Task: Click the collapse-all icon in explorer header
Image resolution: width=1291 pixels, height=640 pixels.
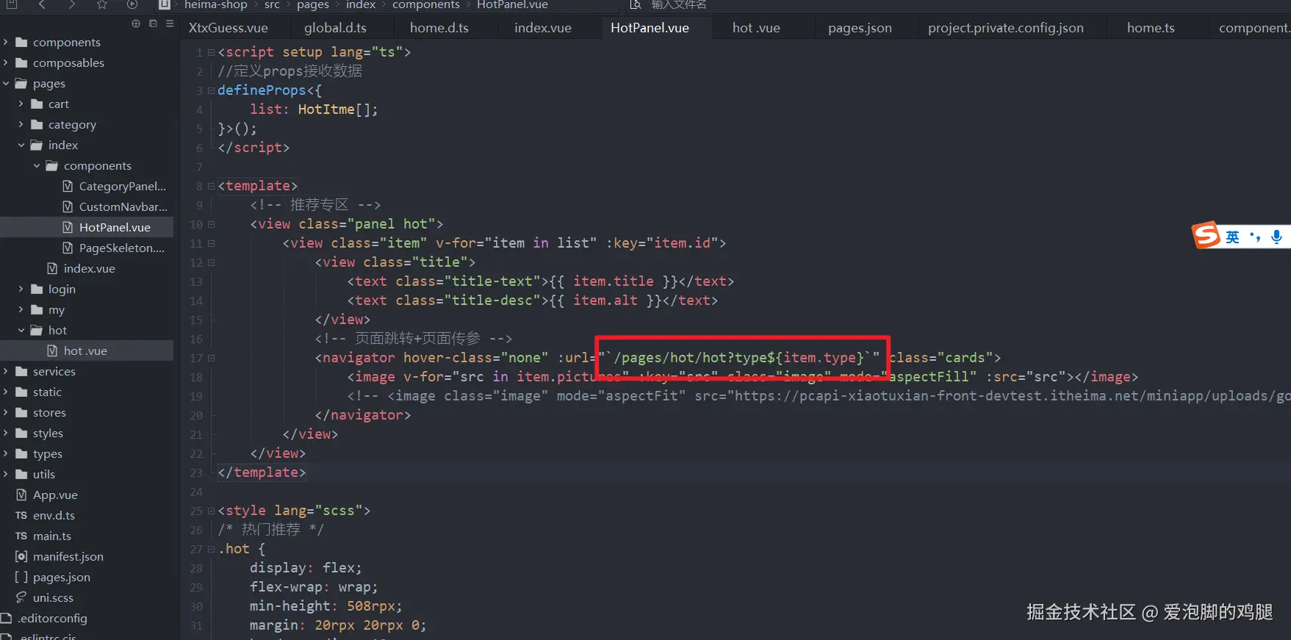Action: [153, 24]
